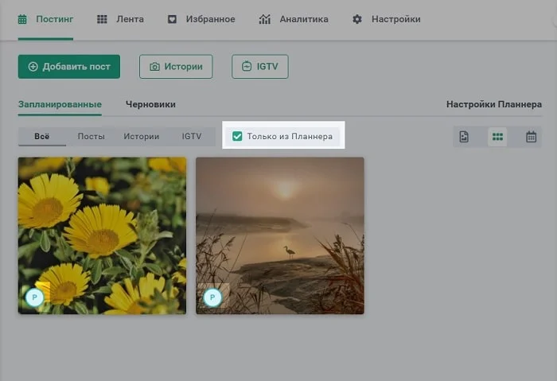
Task: Switch to grid view icon
Action: 497,137
